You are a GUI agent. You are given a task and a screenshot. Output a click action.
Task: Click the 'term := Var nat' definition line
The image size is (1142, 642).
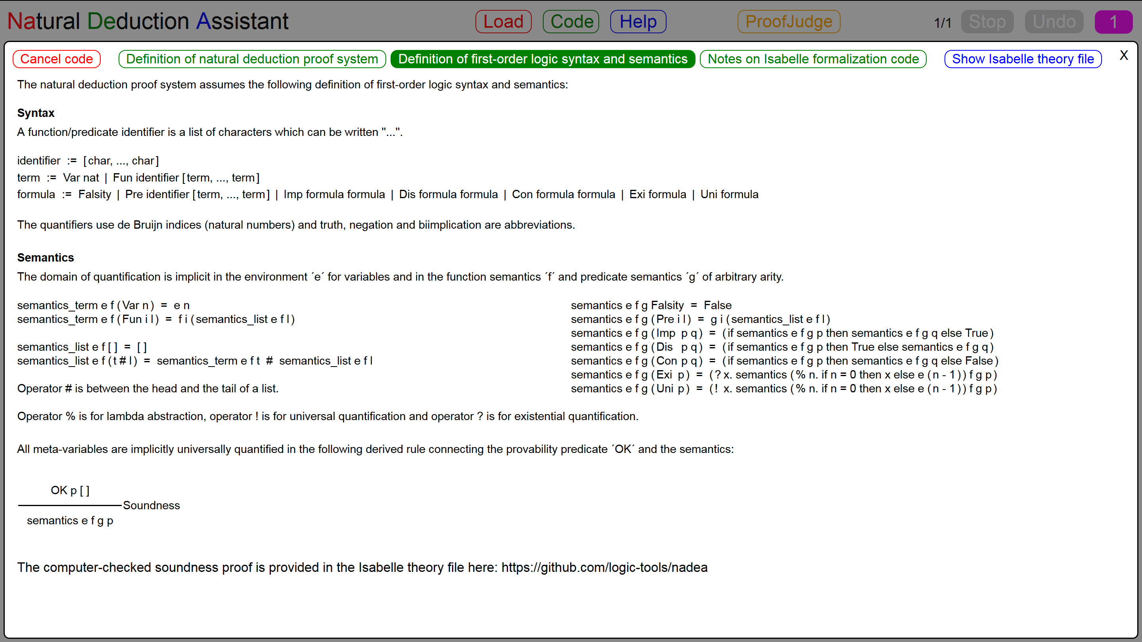tap(138, 178)
